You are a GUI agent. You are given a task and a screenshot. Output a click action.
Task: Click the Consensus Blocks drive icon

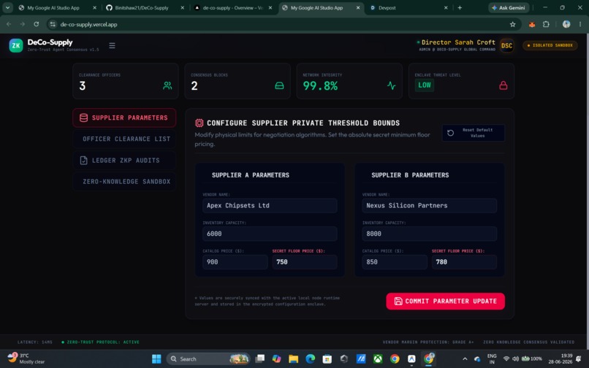tap(279, 85)
